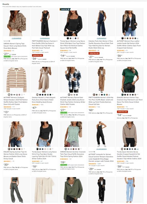This screenshot has width=147, height=204.
Task: Click star rating of AUTOMET Jumpsuits for Women
Action: click(92, 164)
